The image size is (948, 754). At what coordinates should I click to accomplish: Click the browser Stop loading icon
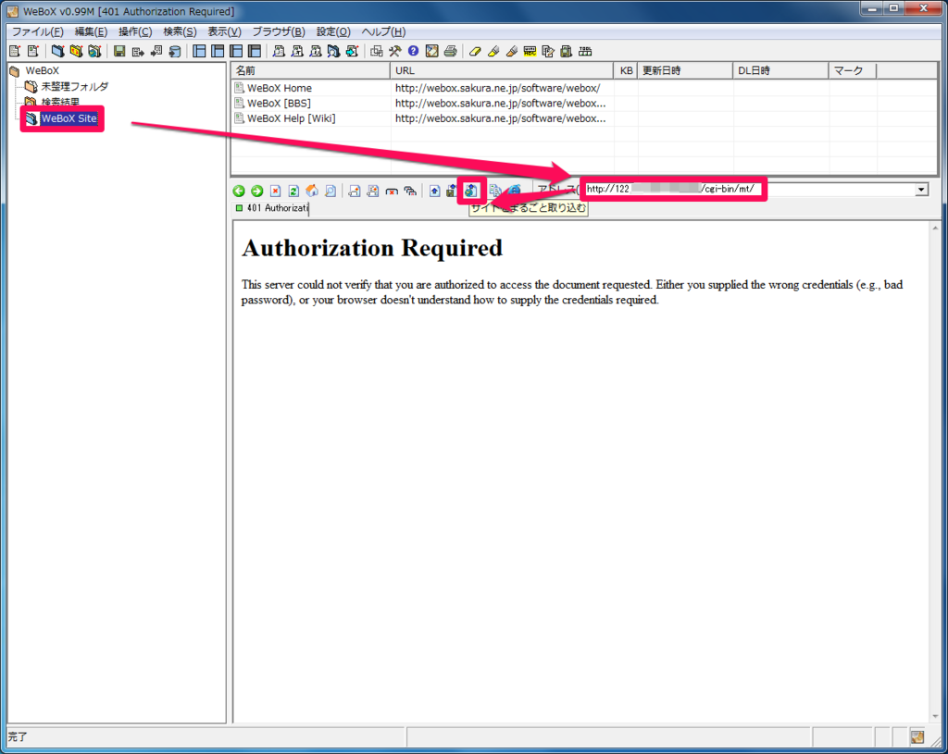click(275, 191)
